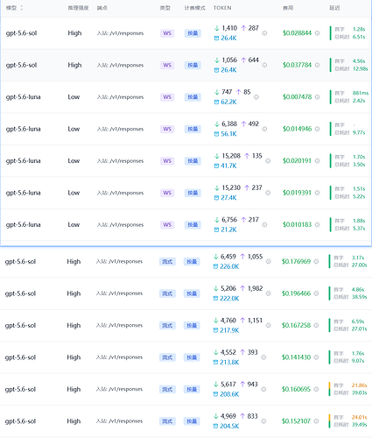Select the cost value $0.007478
This screenshot has height=438, width=372.
coord(297,96)
